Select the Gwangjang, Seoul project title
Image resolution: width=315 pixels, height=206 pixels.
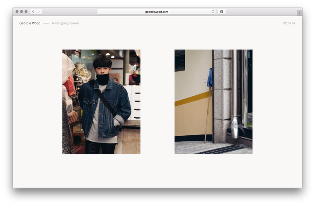(65, 23)
